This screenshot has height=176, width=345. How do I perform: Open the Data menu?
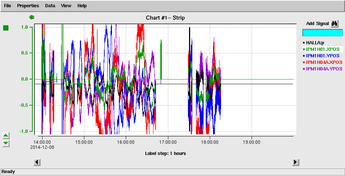(50, 6)
